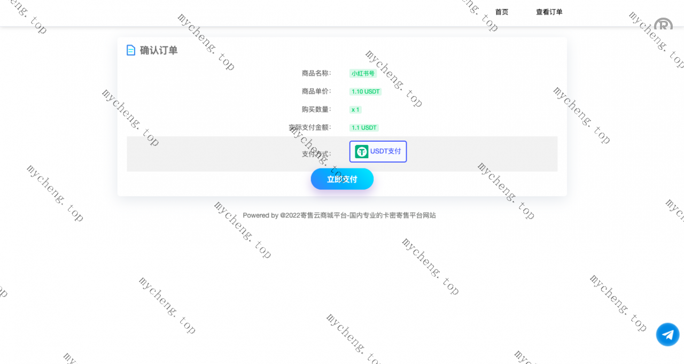Click the green Tether USDT logo icon
Image resolution: width=684 pixels, height=364 pixels.
pos(362,152)
